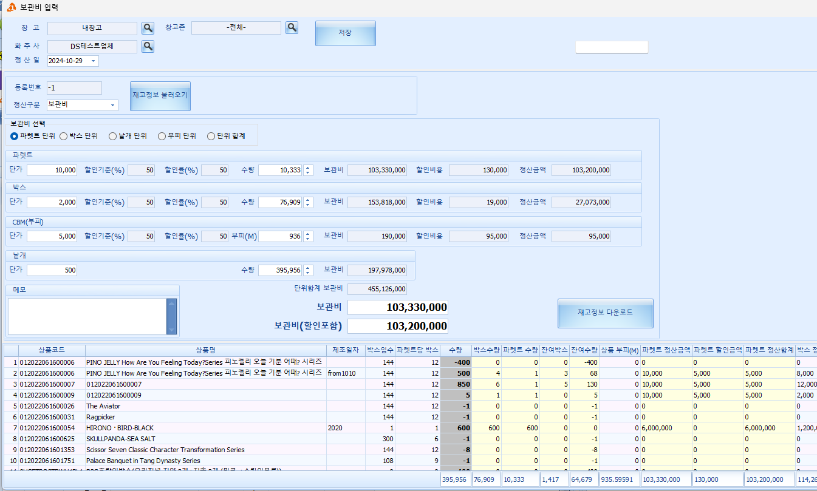
Task: Click the 파렛트 정산금액 column header
Action: 666,350
